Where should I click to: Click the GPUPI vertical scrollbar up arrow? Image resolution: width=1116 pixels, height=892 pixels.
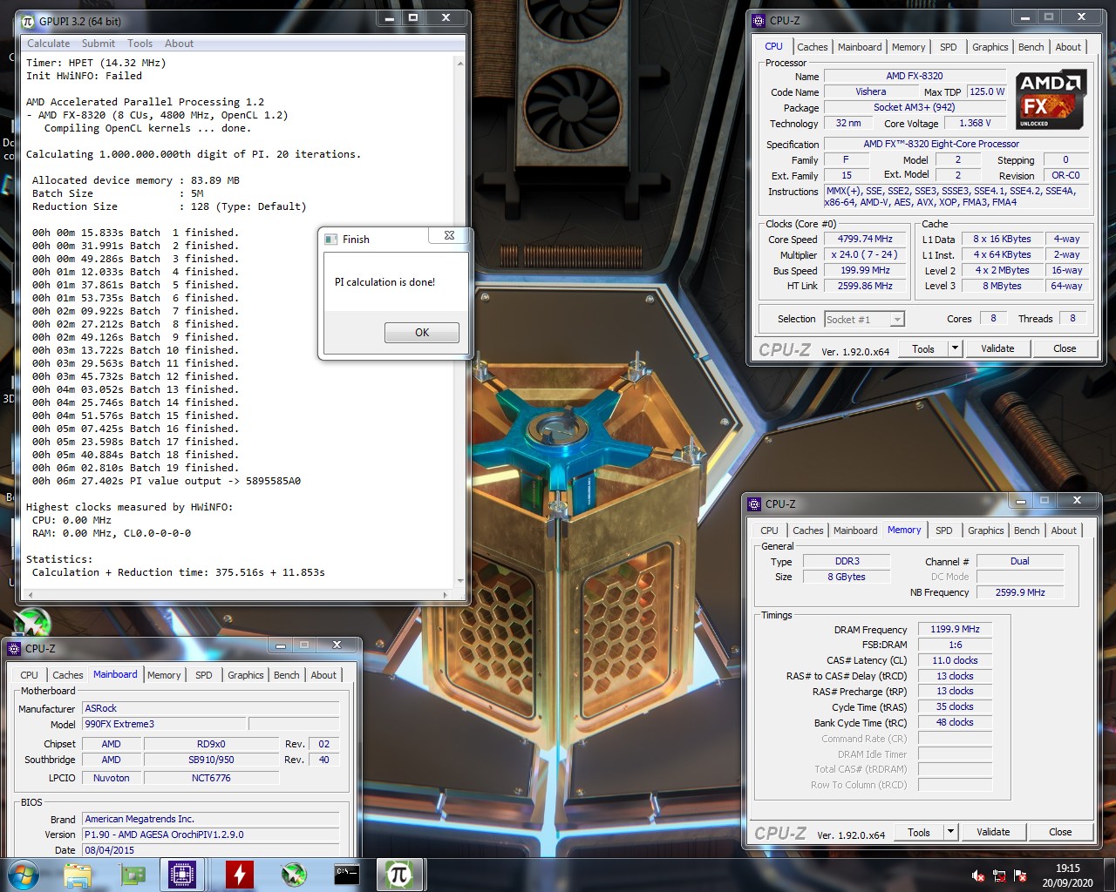(459, 63)
